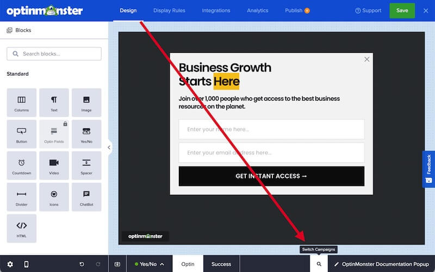Add a Countdown block
The height and width of the screenshot is (272, 435).
(x=22, y=165)
